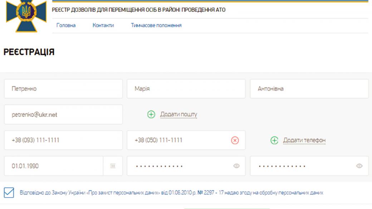Open Тимчасове положення menu item
Viewport: 372px width, 209px height.
(156, 25)
